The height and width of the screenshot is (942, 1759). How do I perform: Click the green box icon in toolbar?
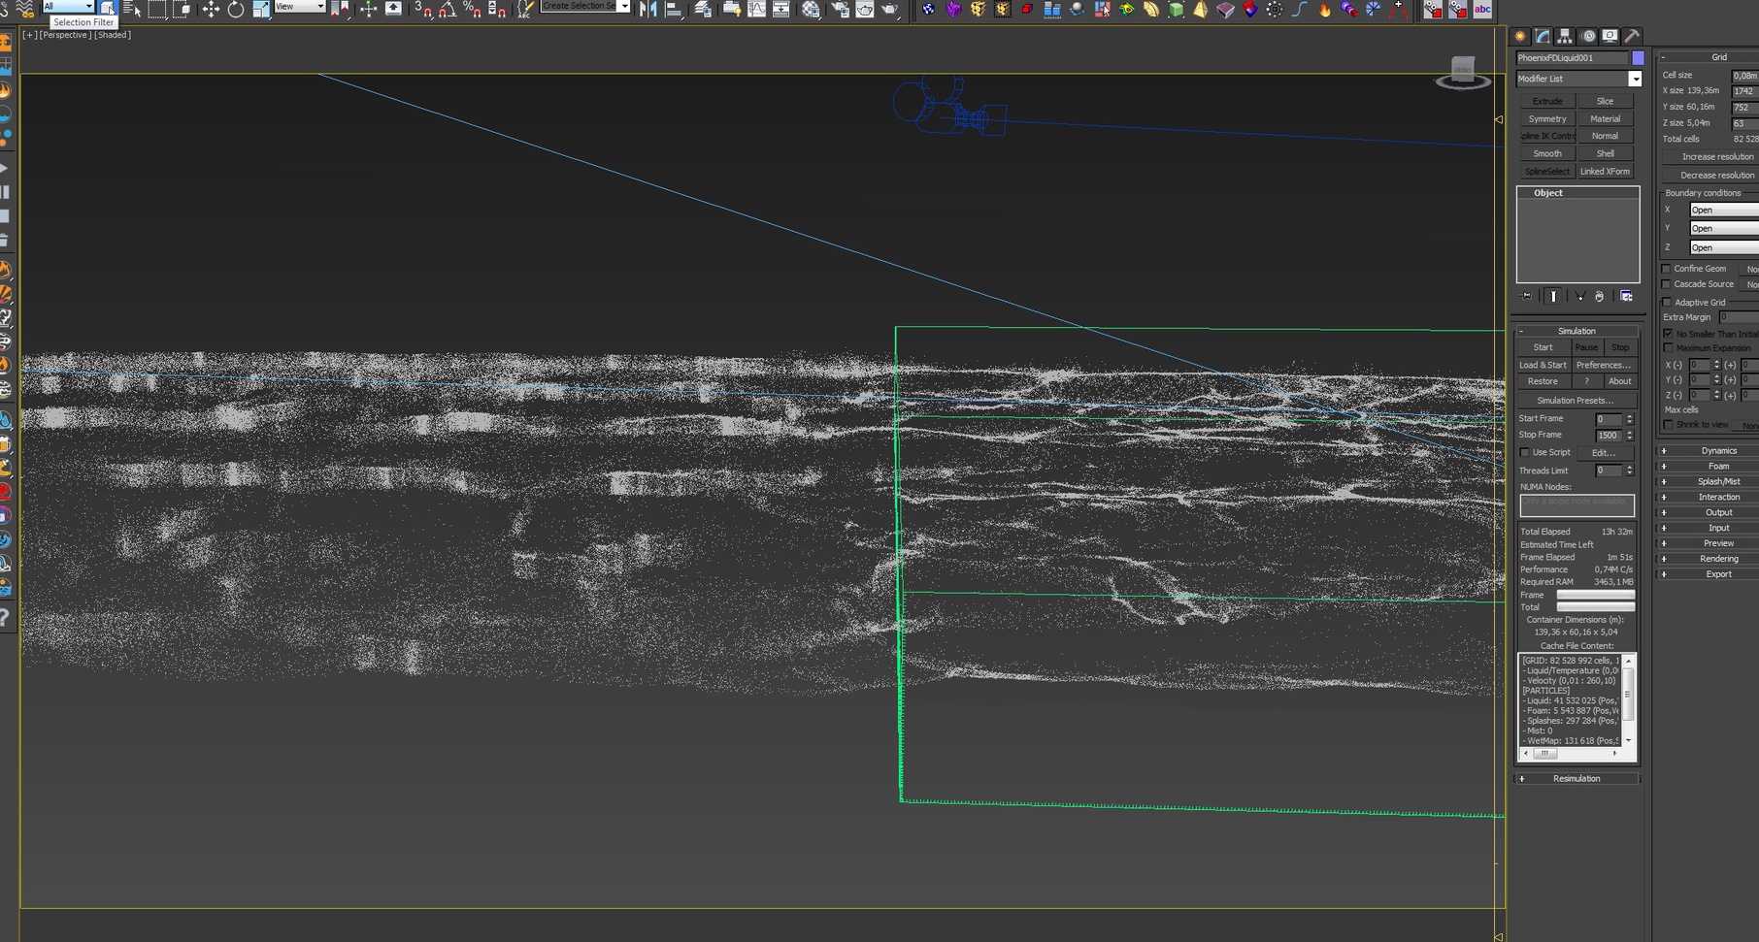coord(1176,10)
